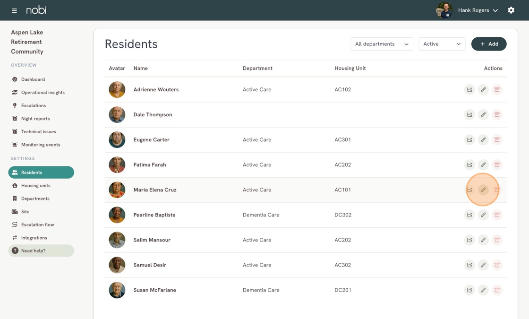
Task: Click Fatima Farah's avatar photo
Action: (117, 165)
